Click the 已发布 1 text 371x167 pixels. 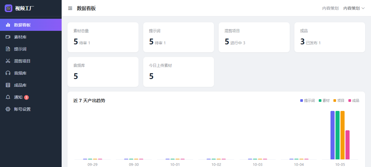click(313, 43)
